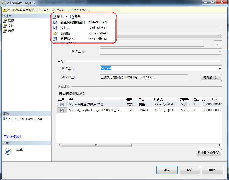
Task: Click the save-to-file disk icon in menu
Action: pyautogui.click(x=55, y=28)
